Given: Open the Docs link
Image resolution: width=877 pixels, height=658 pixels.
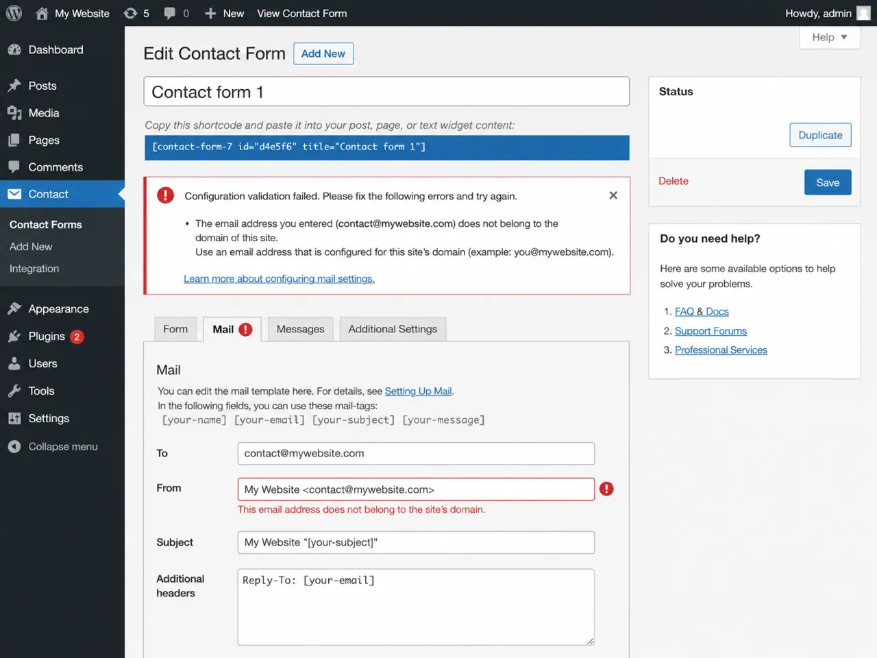Looking at the screenshot, I should (717, 311).
